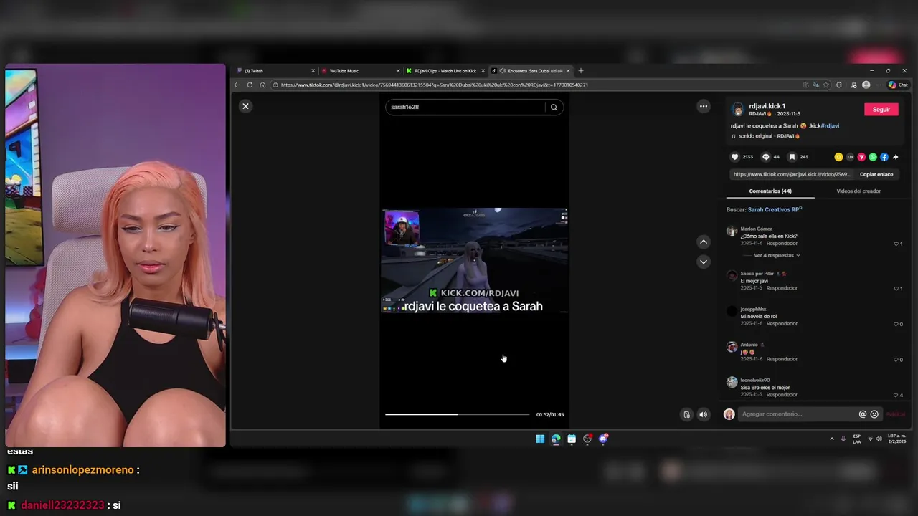918x516 pixels.
Task: Toggle mute with the speaker icon
Action: click(x=703, y=414)
